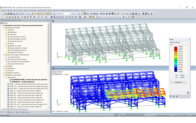Click the magnifier icon in Panel

click(x=188, y=93)
